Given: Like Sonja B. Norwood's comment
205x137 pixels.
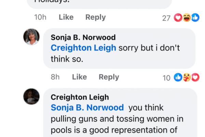Looking at the screenshot, I should (79, 77).
